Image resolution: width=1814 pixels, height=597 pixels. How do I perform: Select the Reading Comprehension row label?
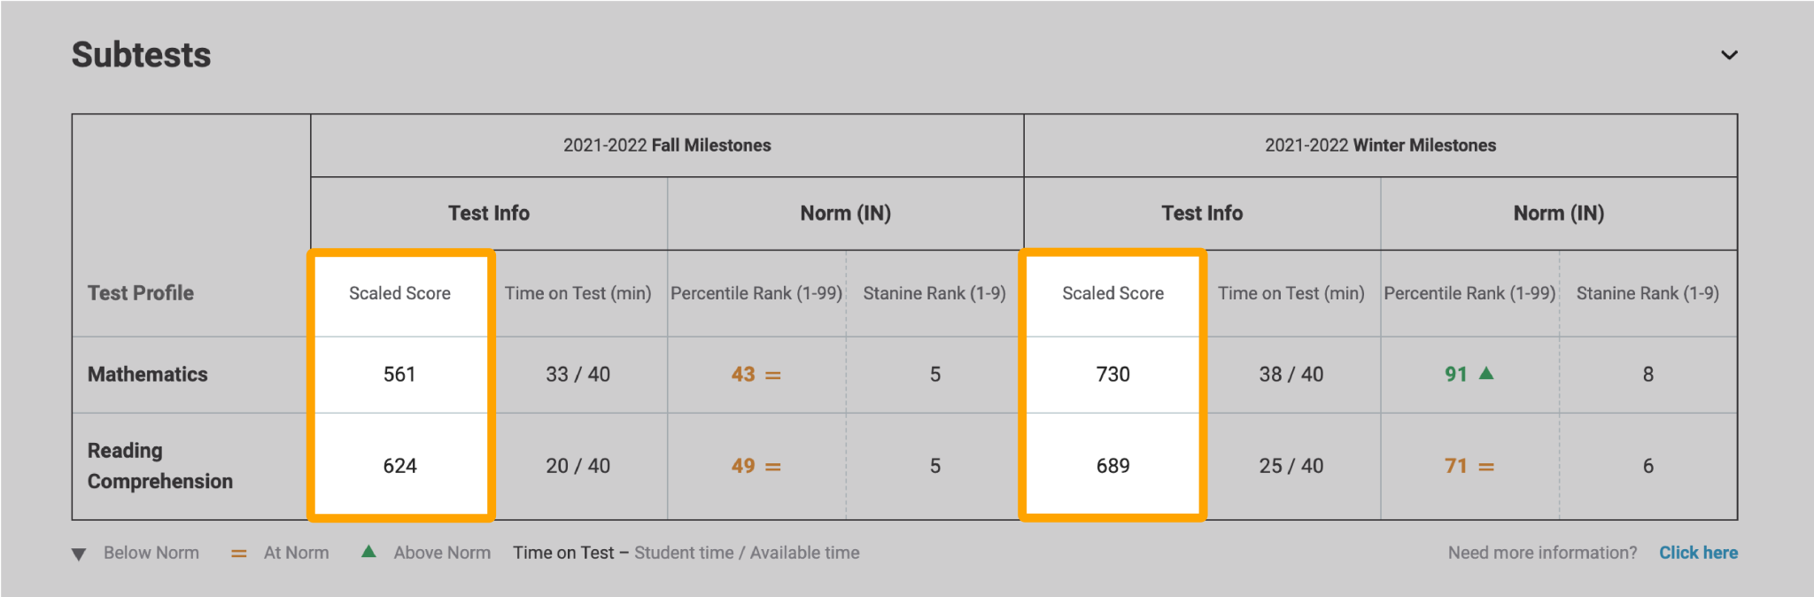[160, 465]
